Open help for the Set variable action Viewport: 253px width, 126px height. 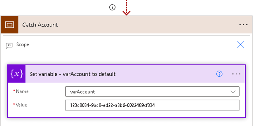point(219,74)
